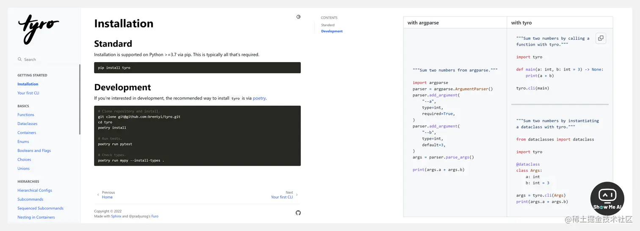This screenshot has height=231, width=640.
Task: Open Containers sidebar page
Action: (27, 133)
